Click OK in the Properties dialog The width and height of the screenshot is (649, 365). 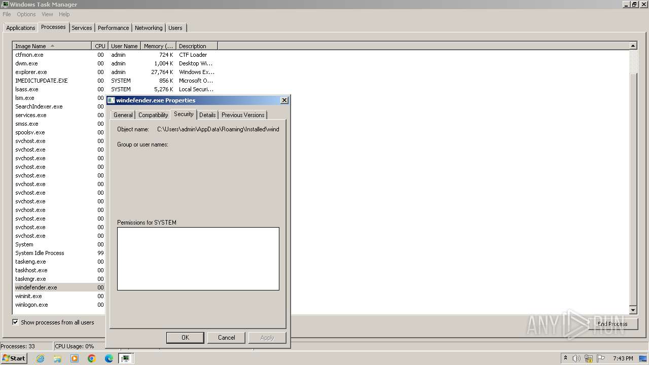[x=185, y=338]
